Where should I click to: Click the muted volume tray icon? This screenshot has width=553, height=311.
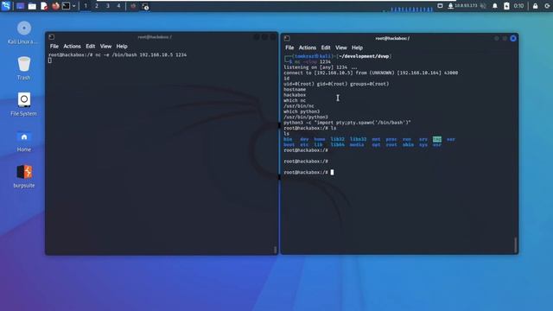[x=483, y=6]
